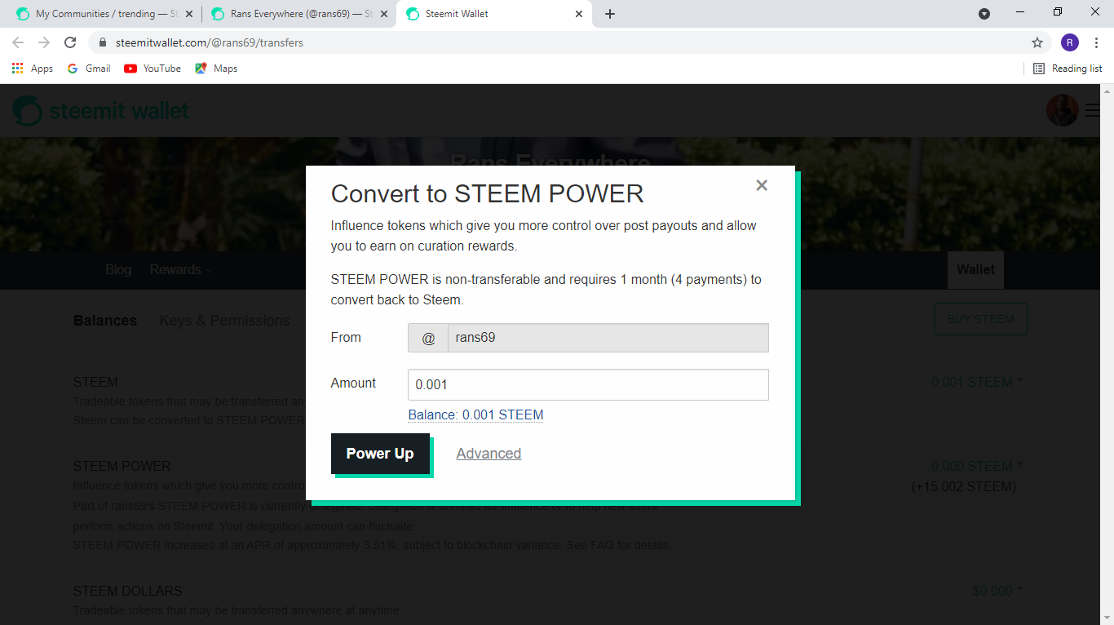Expand the 0.001 STEEM balance dropdown
This screenshot has height=625, width=1114.
tap(976, 382)
